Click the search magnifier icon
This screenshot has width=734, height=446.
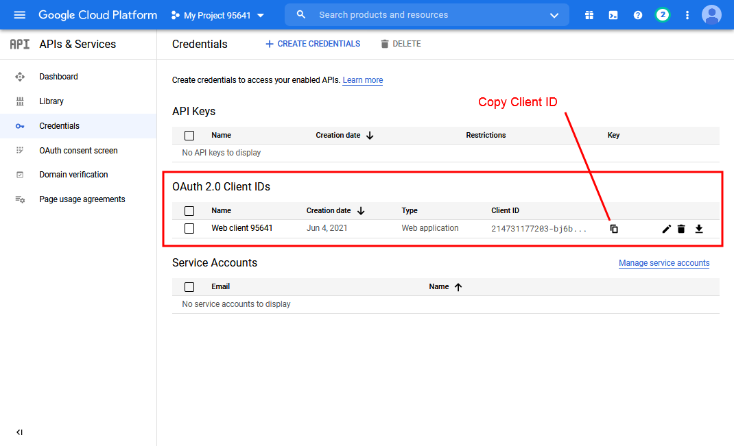click(x=301, y=14)
